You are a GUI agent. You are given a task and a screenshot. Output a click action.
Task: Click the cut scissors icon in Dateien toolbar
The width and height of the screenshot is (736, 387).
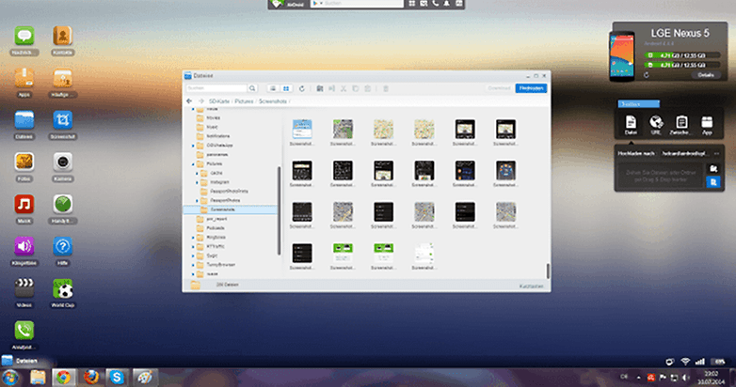pos(344,88)
